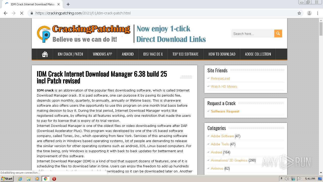Click the page vertical scrollbar thumb
323x182 pixels.
[x=321, y=29]
